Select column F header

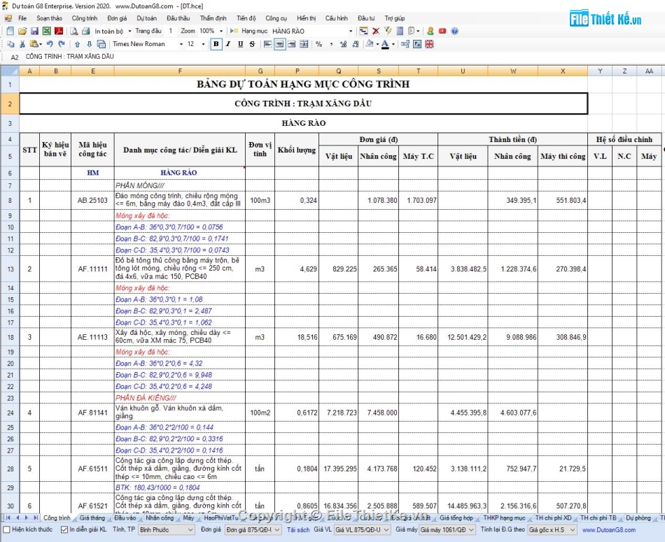(180, 71)
